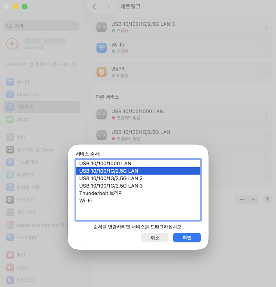276x287 pixels.
Task: Open the ellipsis more options dropdown
Action: 247,199
